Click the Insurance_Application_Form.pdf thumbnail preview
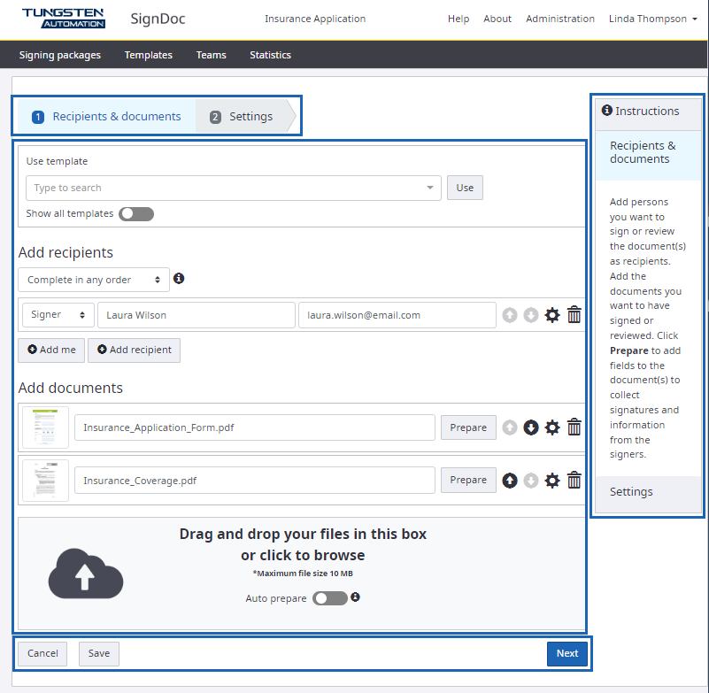Screen dimensions: 709x693 click(45, 427)
